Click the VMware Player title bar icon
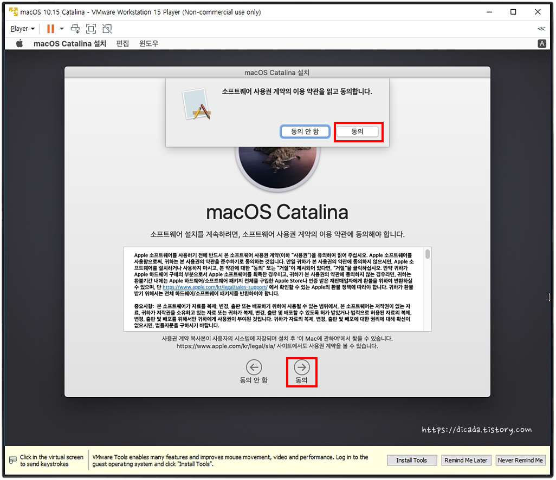 (x=14, y=12)
